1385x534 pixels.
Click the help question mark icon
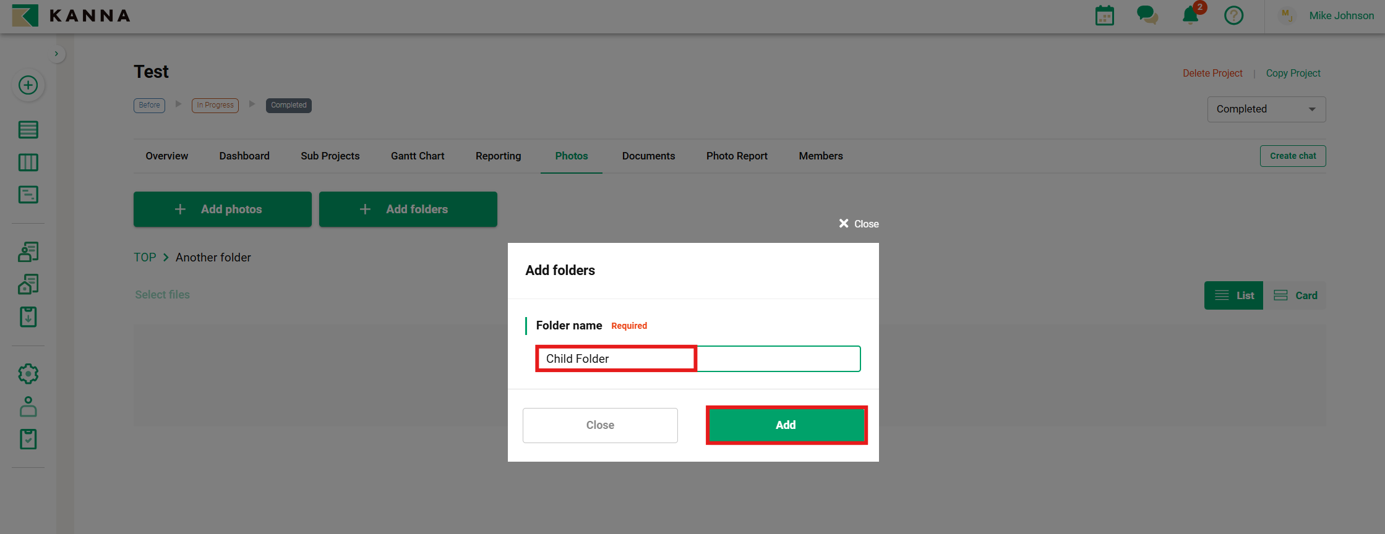pos(1233,15)
